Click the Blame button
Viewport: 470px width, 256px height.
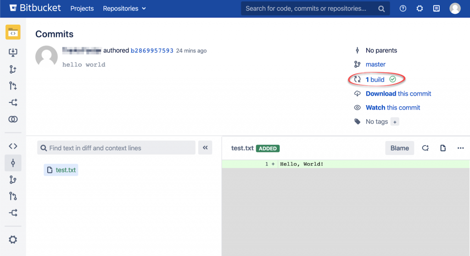tap(399, 148)
